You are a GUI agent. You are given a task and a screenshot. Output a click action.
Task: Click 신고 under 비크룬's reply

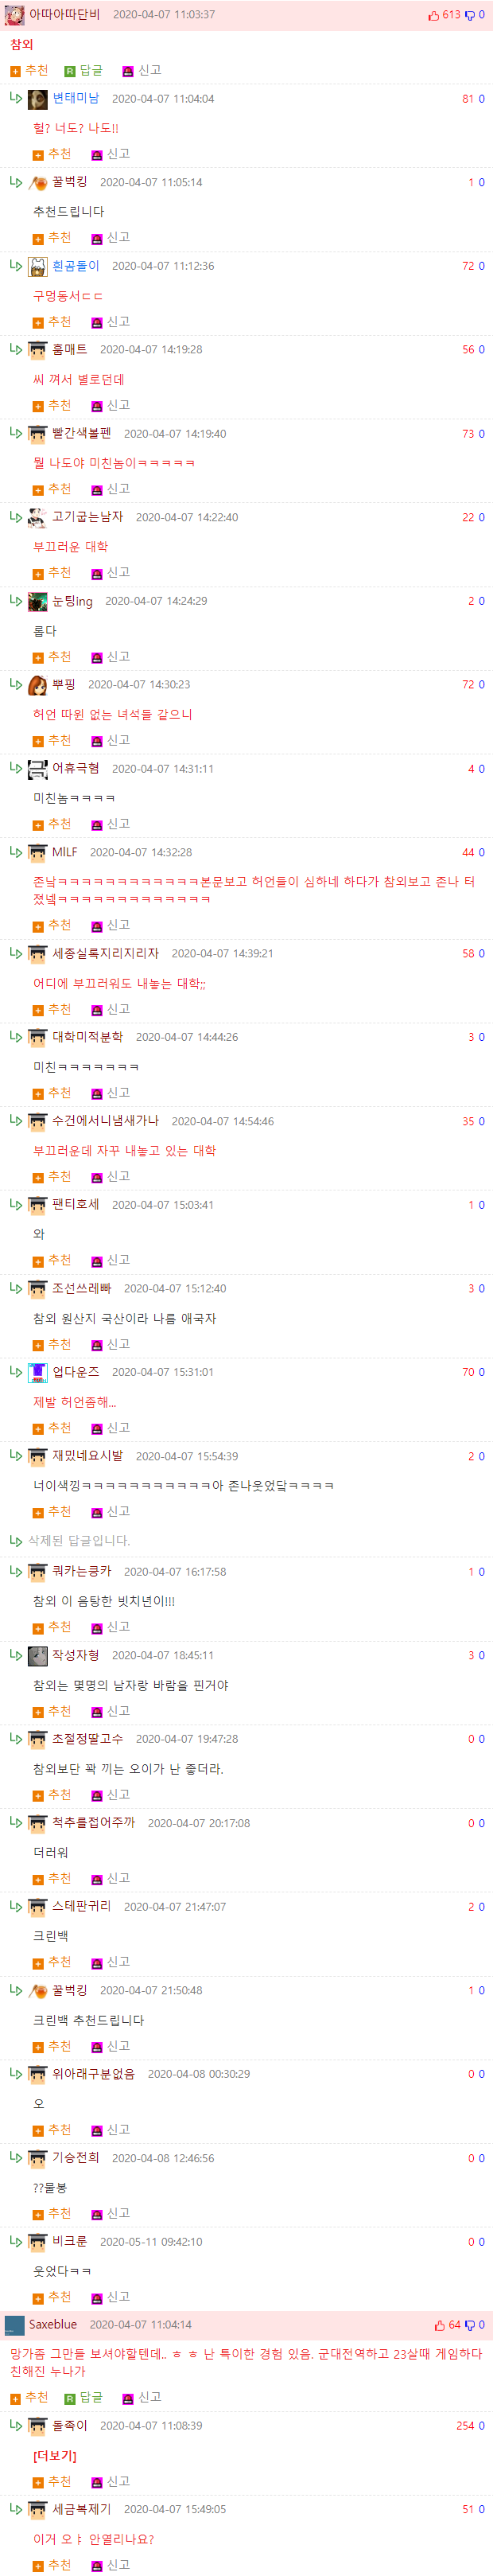click(x=110, y=2297)
